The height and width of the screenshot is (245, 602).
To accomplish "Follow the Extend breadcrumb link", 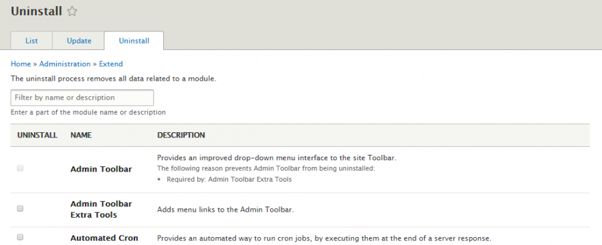I will [x=111, y=64].
